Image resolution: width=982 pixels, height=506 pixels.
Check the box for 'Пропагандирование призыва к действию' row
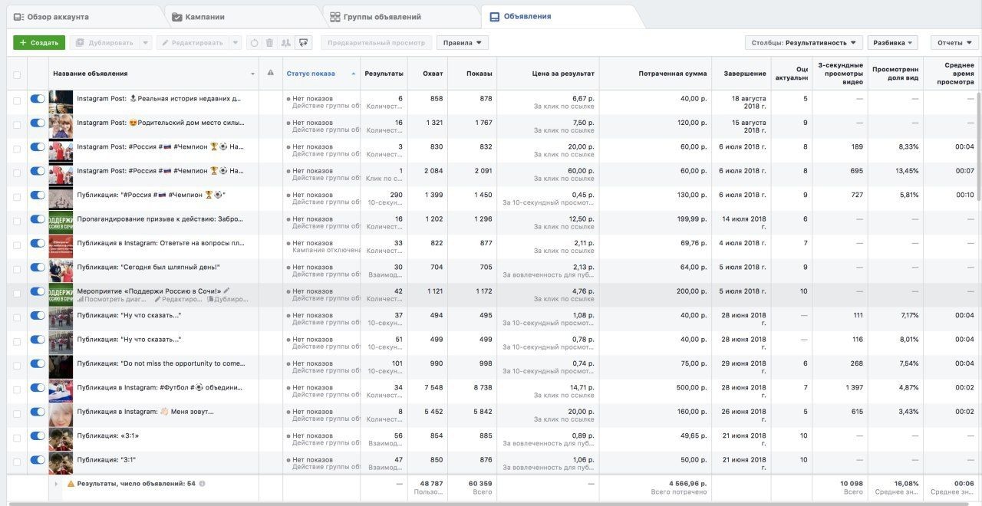tap(17, 220)
